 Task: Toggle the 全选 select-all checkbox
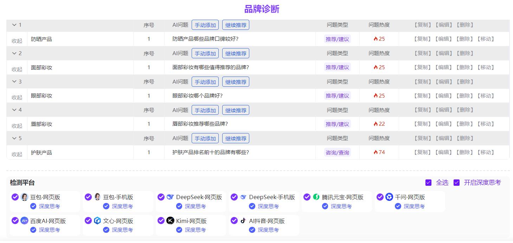pos(428,183)
